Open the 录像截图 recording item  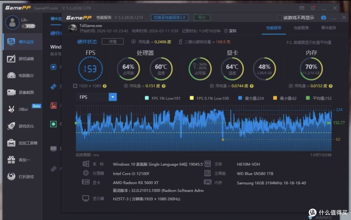[23, 92]
